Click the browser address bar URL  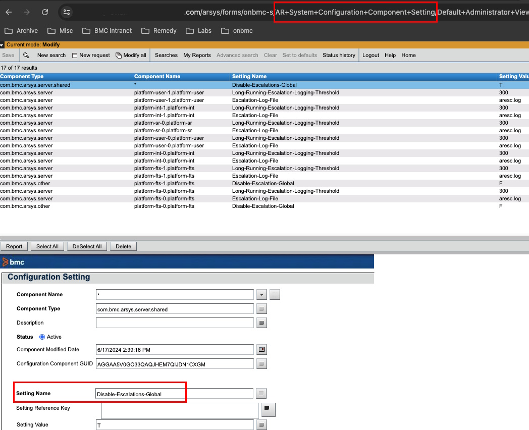click(356, 12)
